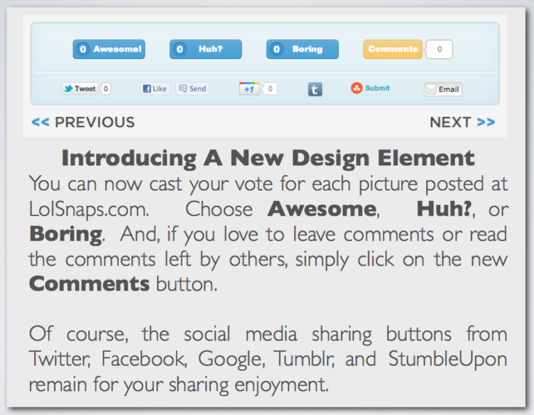This screenshot has width=534, height=415.
Task: Click the zero badge on Awesome!
Action: pyautogui.click(x=83, y=49)
